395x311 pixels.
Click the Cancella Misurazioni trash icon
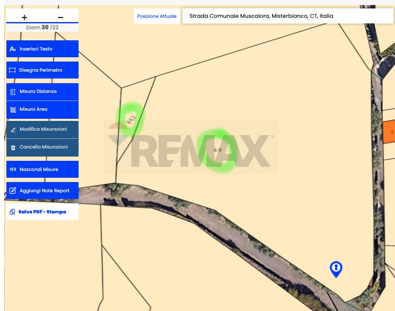pos(13,147)
